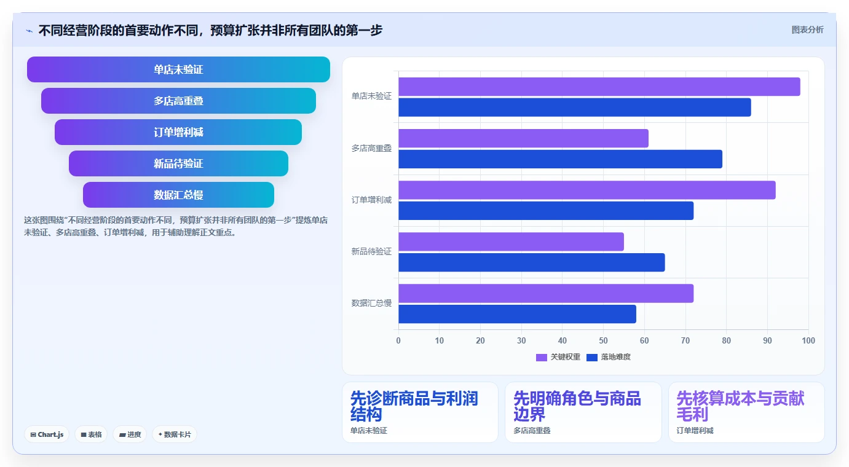Click the page title heading text
The height and width of the screenshot is (467, 849).
[210, 30]
